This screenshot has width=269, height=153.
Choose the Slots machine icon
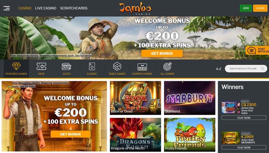coord(67,66)
